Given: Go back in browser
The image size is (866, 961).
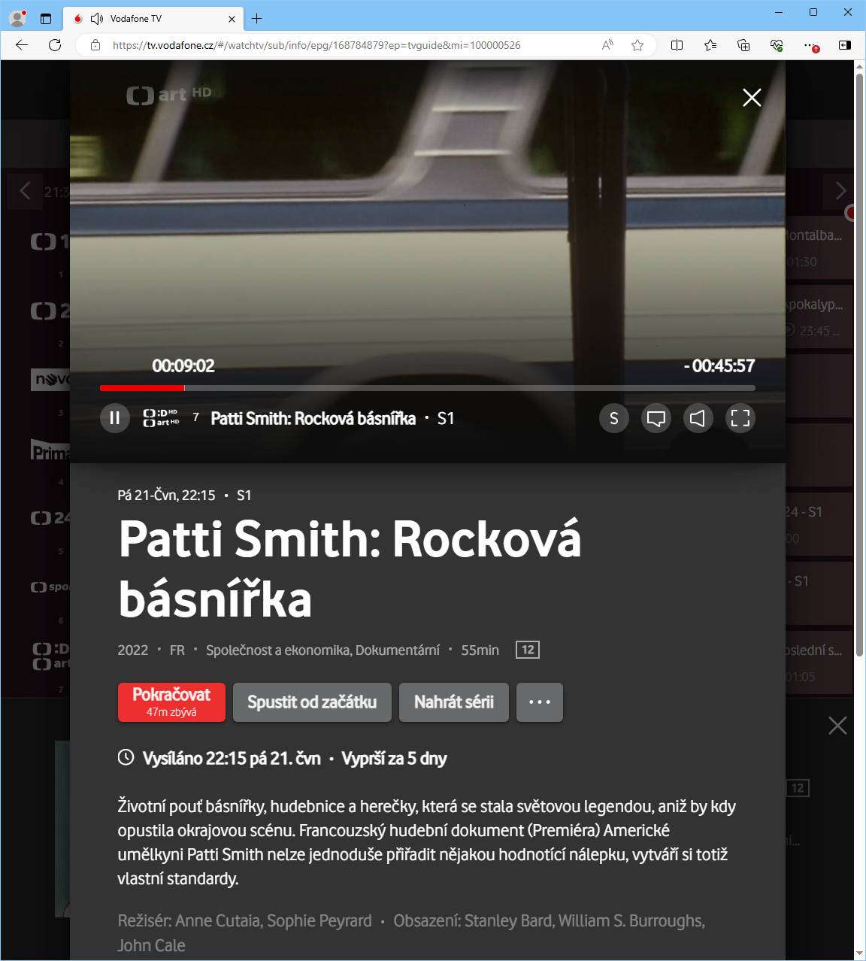Looking at the screenshot, I should pyautogui.click(x=22, y=45).
